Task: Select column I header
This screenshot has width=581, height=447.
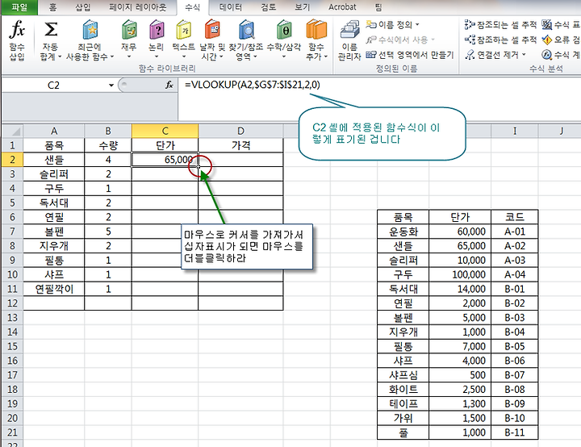Action: (x=515, y=131)
